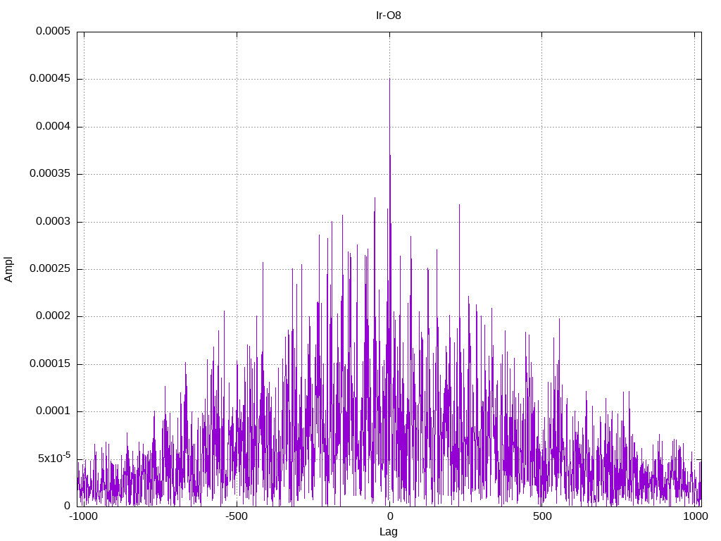Click the y-axis value 0.0001
The width and height of the screenshot is (721, 541).
coord(54,411)
